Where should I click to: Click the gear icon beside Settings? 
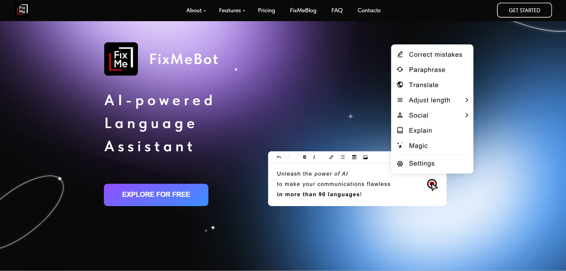point(400,164)
